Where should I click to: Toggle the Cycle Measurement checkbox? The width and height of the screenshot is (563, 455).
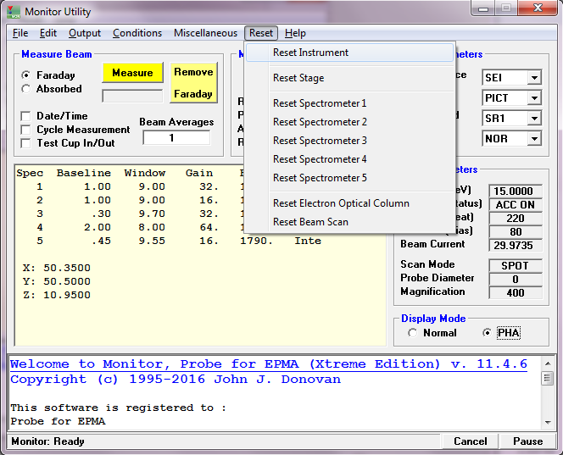26,130
